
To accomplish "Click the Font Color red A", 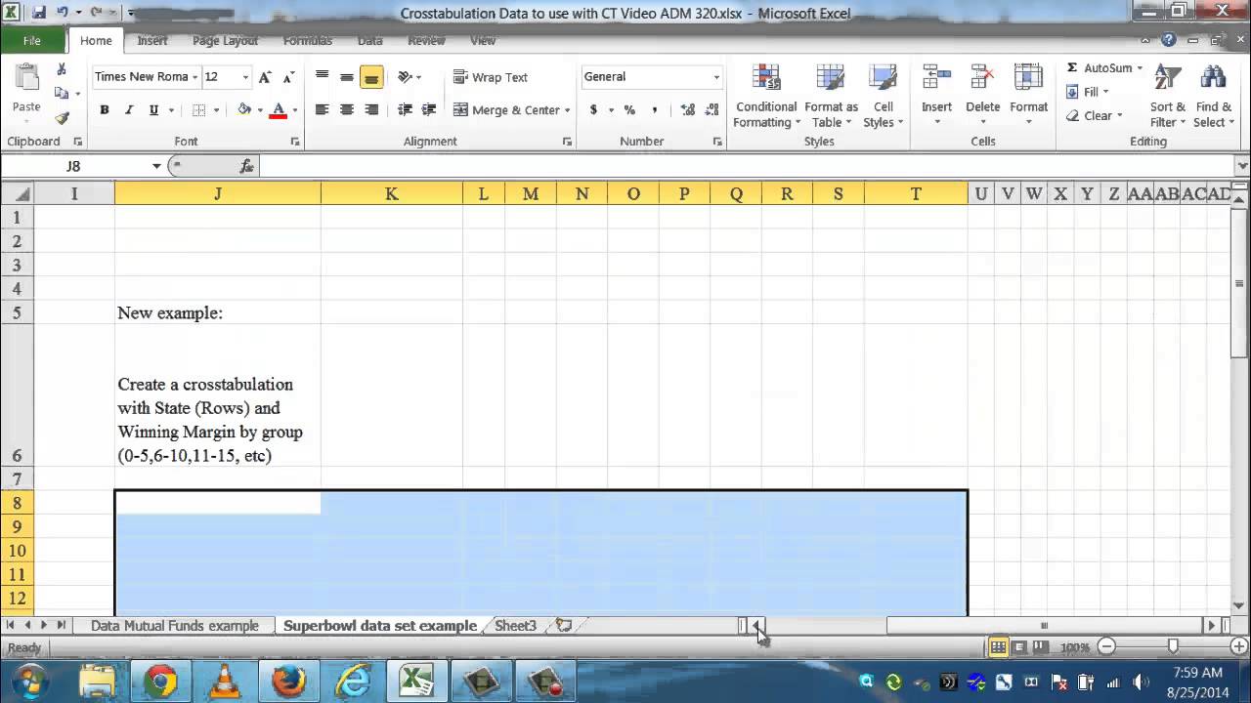I will [x=279, y=110].
